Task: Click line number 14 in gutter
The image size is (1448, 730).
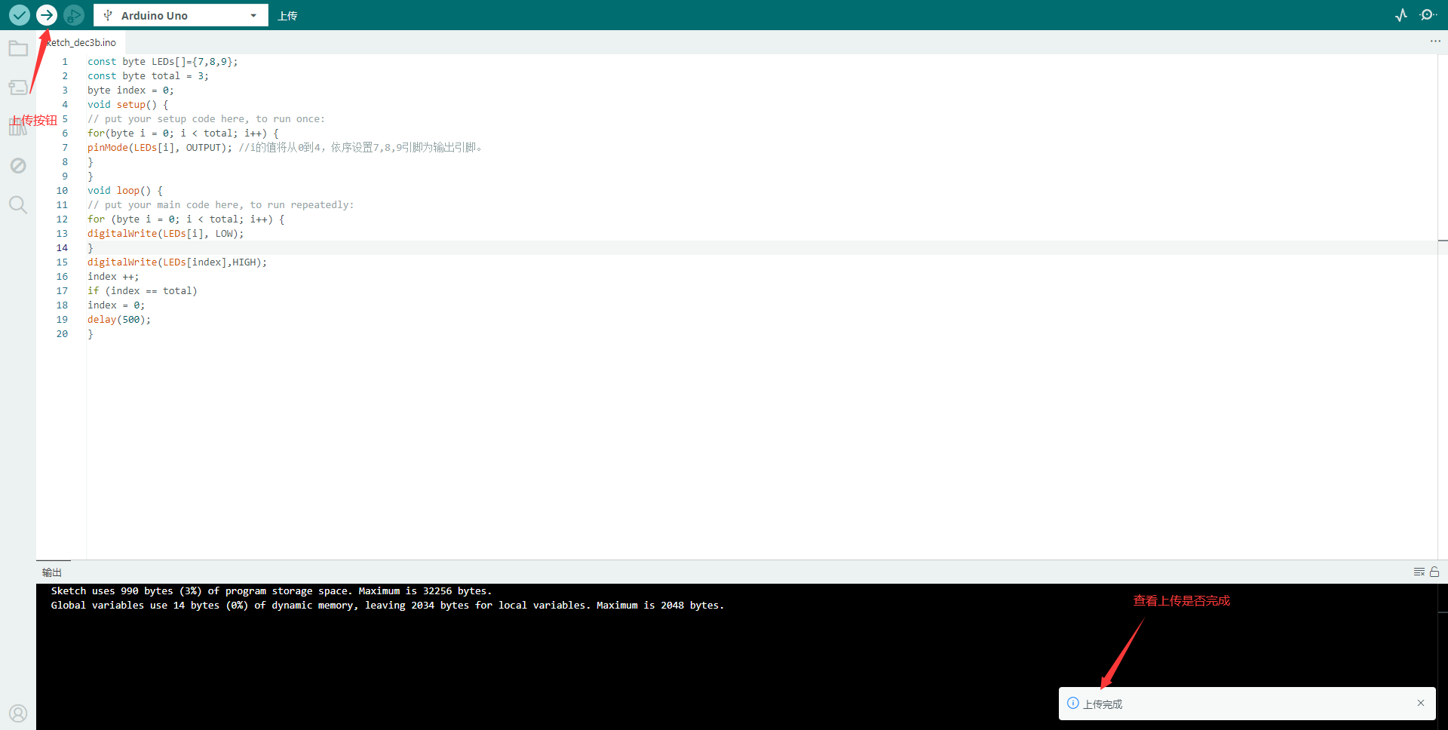Action: point(62,248)
